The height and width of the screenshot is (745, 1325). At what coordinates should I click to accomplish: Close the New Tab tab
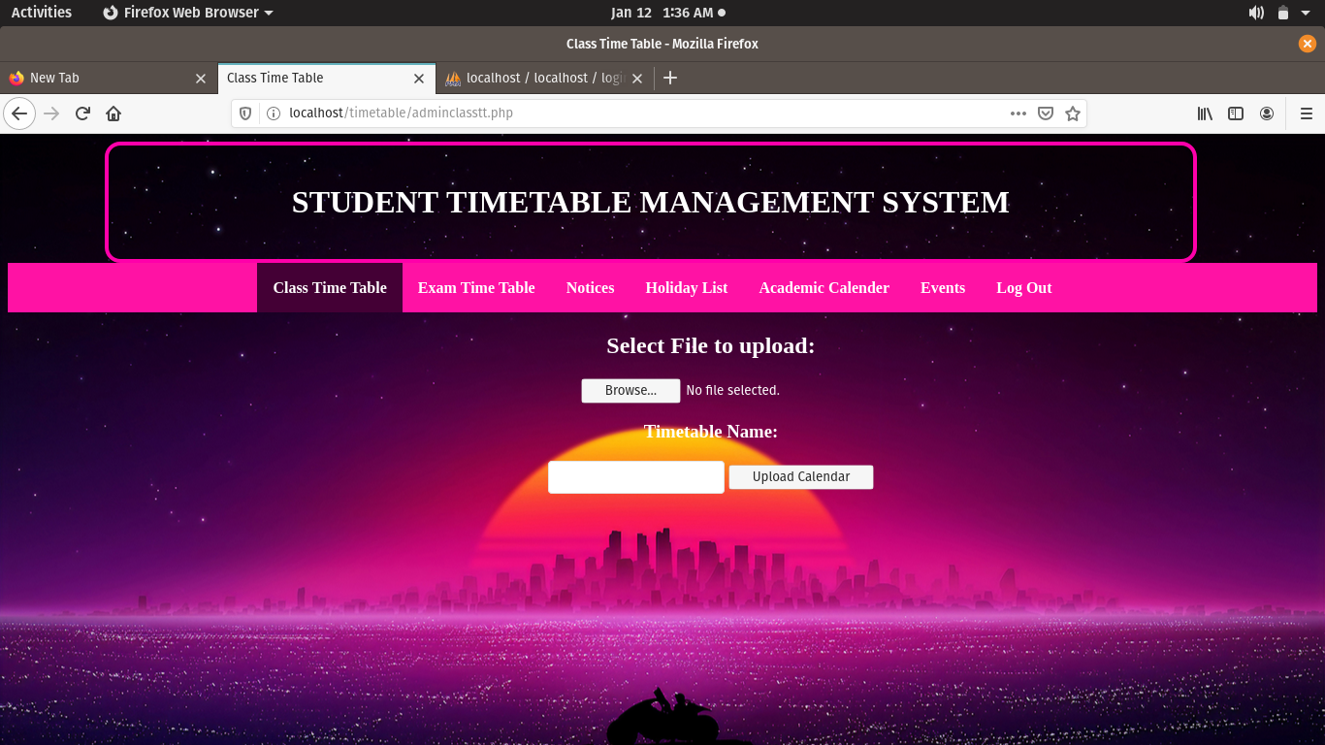[x=201, y=79]
